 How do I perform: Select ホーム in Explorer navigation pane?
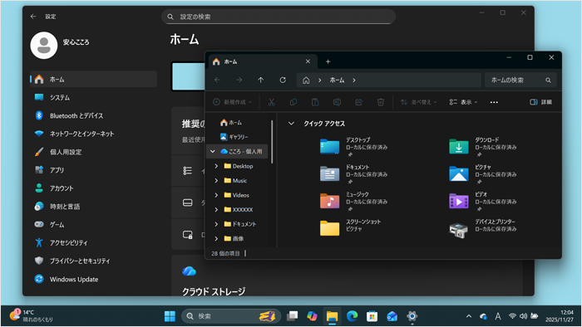pos(231,122)
